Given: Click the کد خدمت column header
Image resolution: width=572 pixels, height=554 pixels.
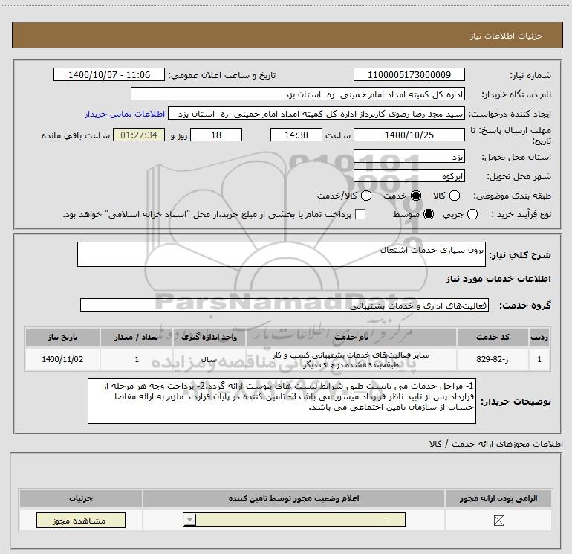Looking at the screenshot, I should (493, 337).
